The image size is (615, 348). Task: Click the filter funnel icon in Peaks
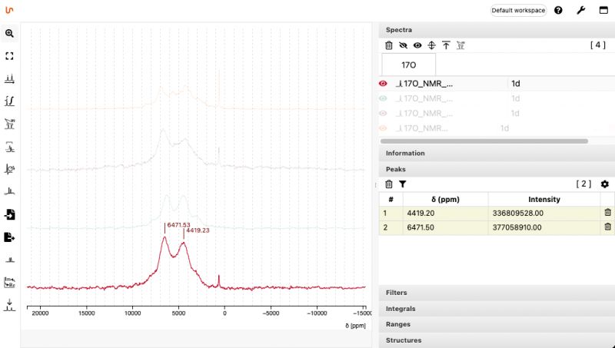click(x=403, y=184)
